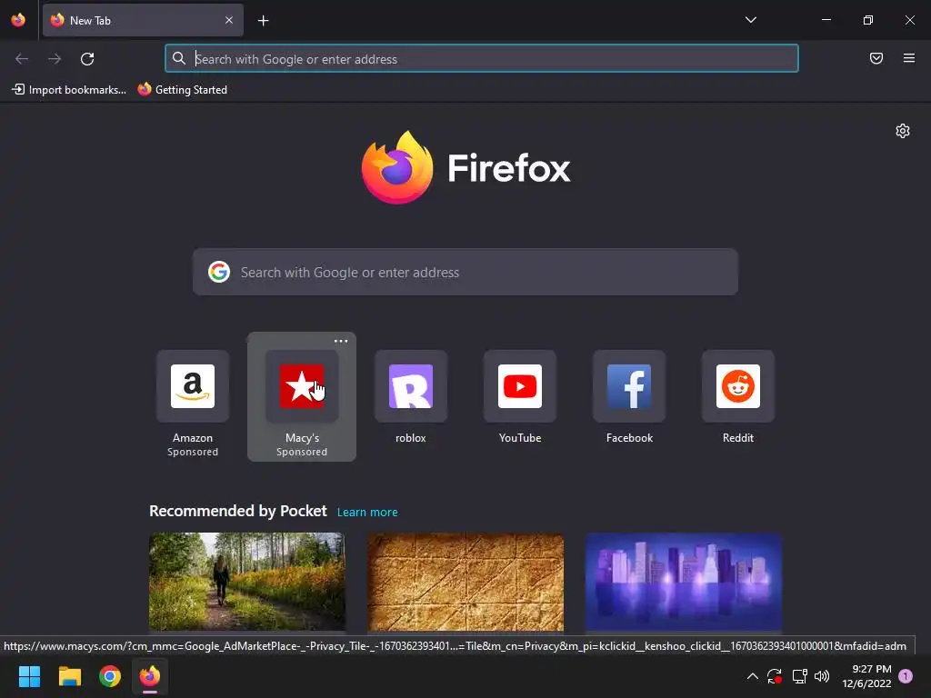Go forward one page
The image size is (931, 698).
[x=55, y=58]
